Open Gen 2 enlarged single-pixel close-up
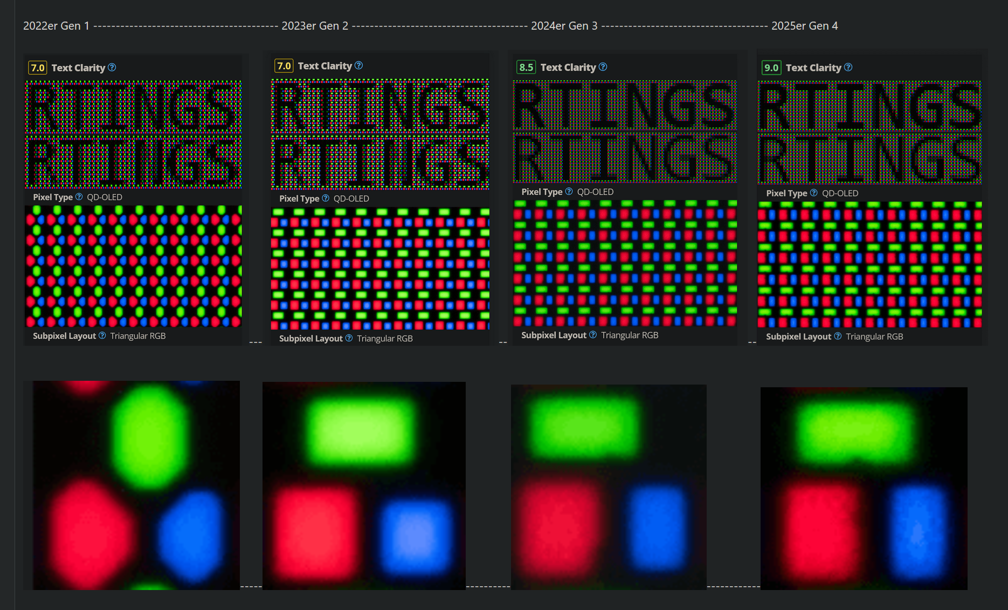 364,486
